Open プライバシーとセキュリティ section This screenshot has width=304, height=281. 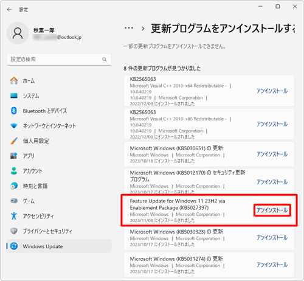pyautogui.click(x=59, y=231)
